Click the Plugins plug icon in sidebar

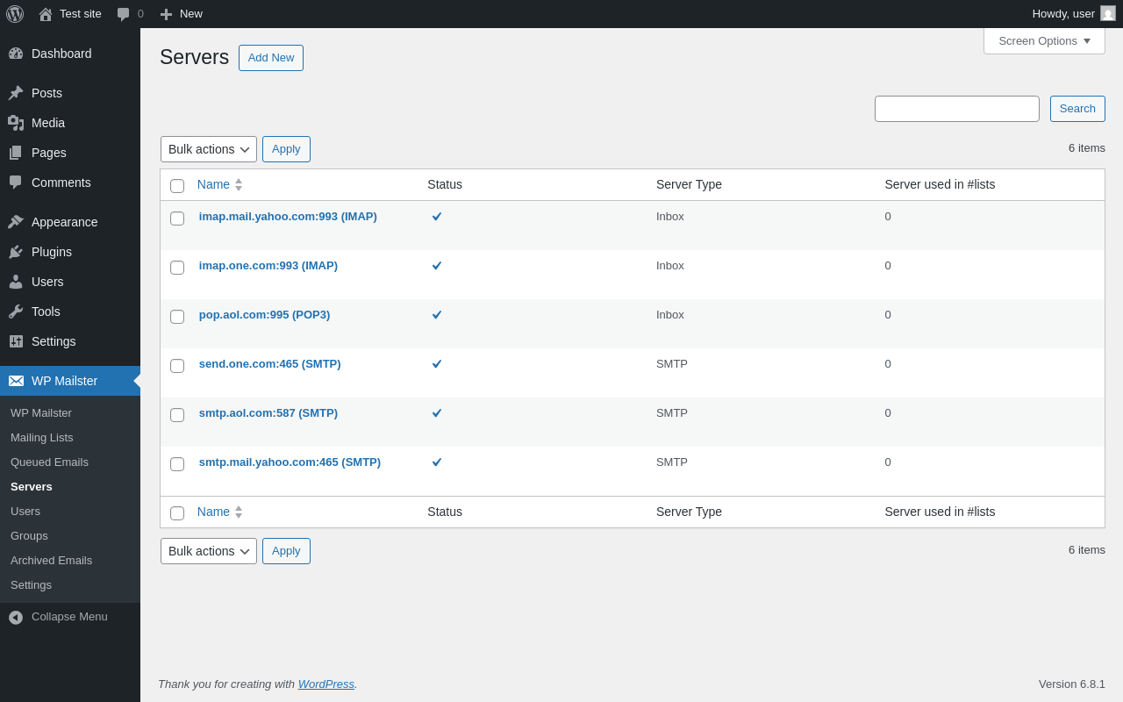tap(16, 252)
